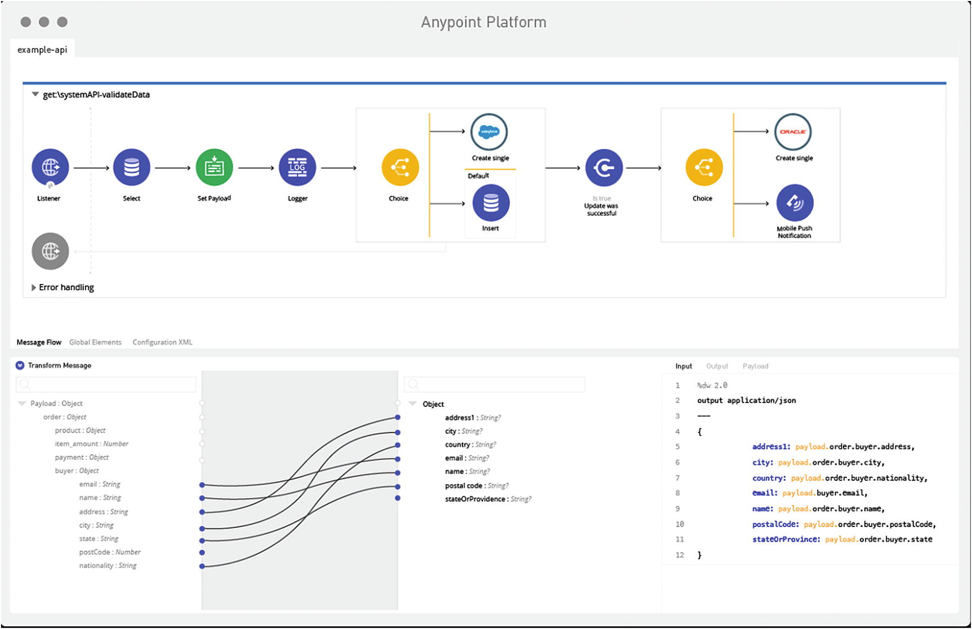Click code line 'postalCode: payload.order.buyer.postalCode'
The image size is (972, 629).
pos(844,525)
